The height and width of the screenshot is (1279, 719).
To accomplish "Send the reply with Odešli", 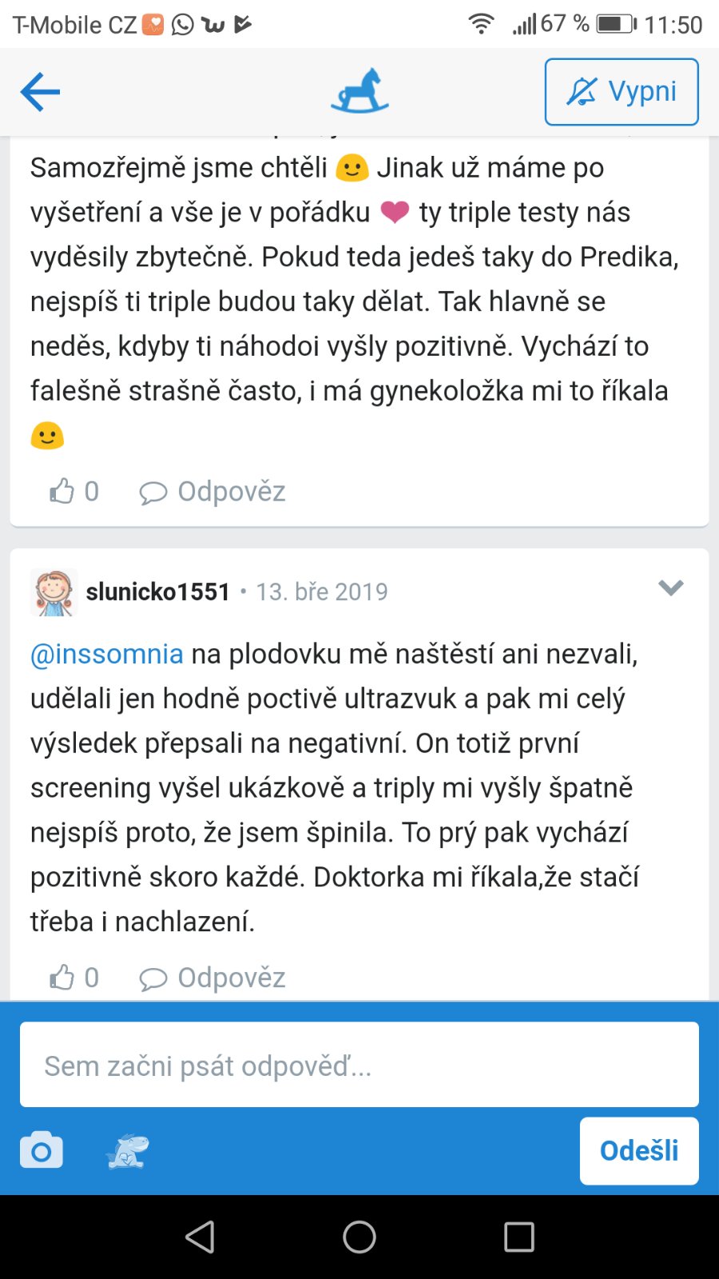I will click(639, 1151).
